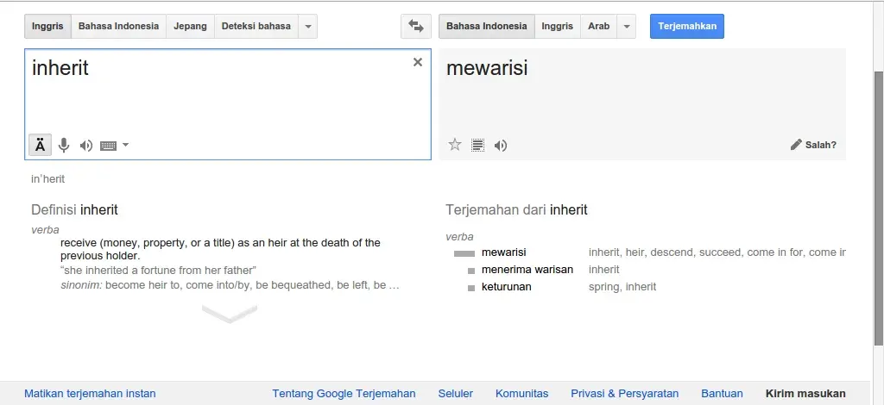Viewport: 884px width, 405px height.
Task: Click the microphone voice input icon
Action: pyautogui.click(x=64, y=146)
